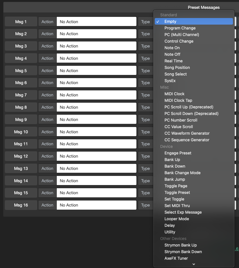Image resolution: width=239 pixels, height=268 pixels.
Task: Select AxeFX Tuner from Other Devices
Action: (x=176, y=258)
